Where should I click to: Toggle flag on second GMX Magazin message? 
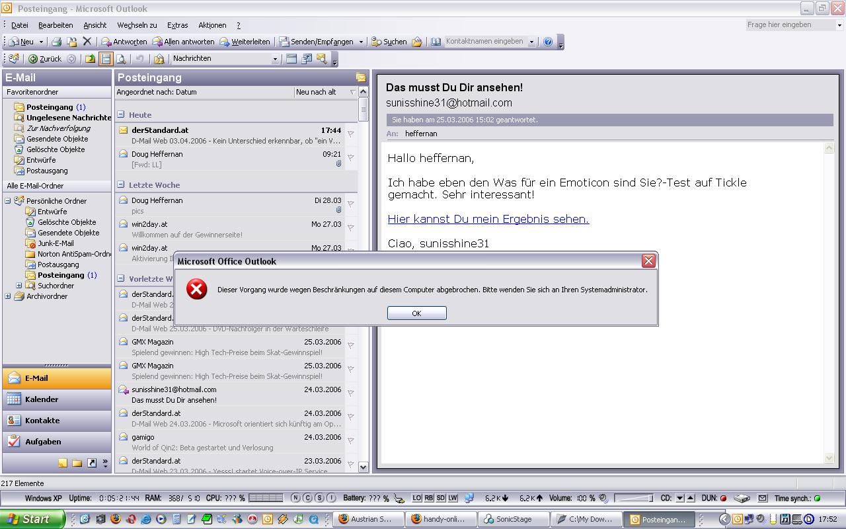pos(351,370)
